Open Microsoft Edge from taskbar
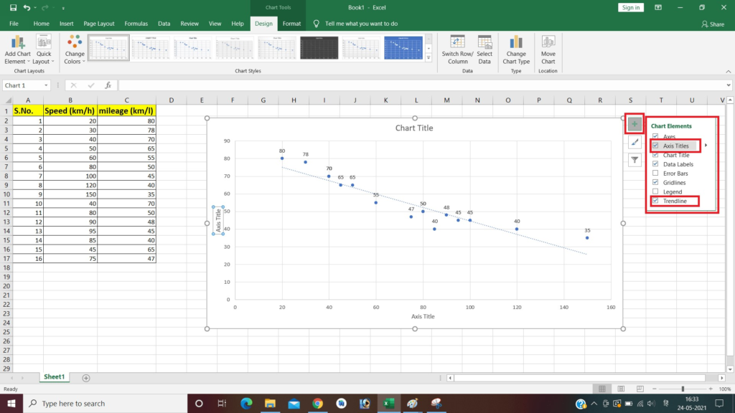Screen dimensions: 735x413 [x=246, y=403]
